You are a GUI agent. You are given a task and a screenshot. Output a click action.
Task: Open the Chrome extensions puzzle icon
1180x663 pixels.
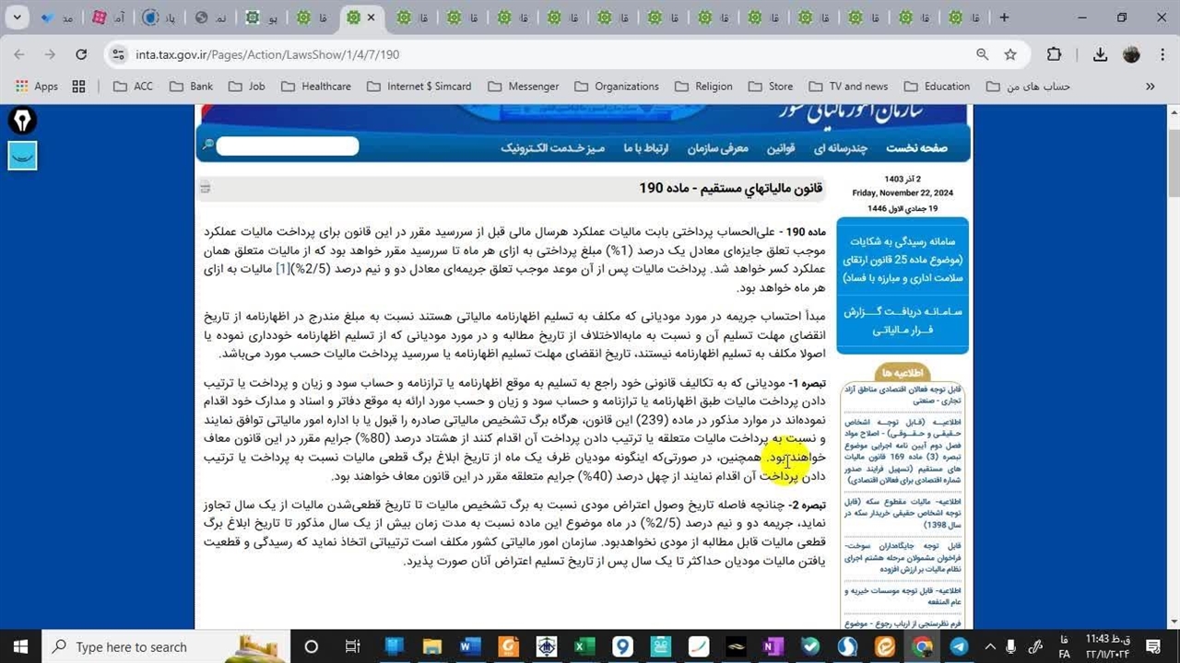(1054, 54)
